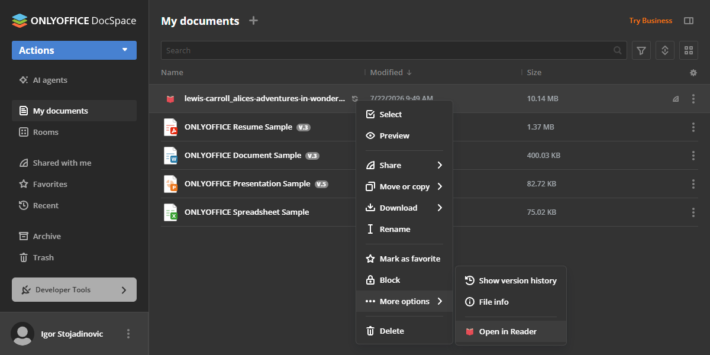Screen dimensions: 710x355
Task: Sort by Size column header
Action: [534, 72]
